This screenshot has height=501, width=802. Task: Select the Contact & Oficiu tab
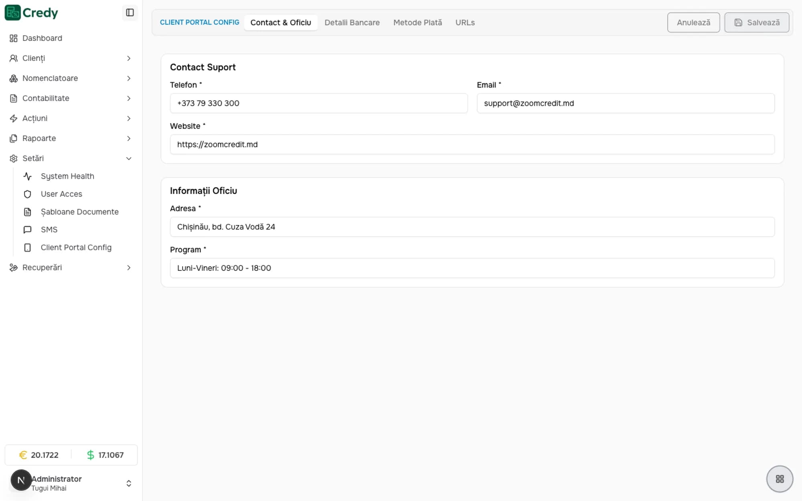pos(281,22)
